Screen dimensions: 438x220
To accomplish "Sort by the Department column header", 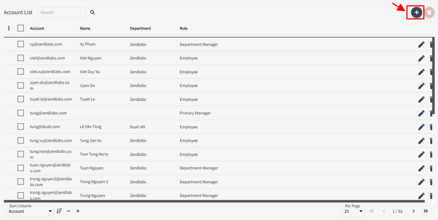I will click(140, 28).
